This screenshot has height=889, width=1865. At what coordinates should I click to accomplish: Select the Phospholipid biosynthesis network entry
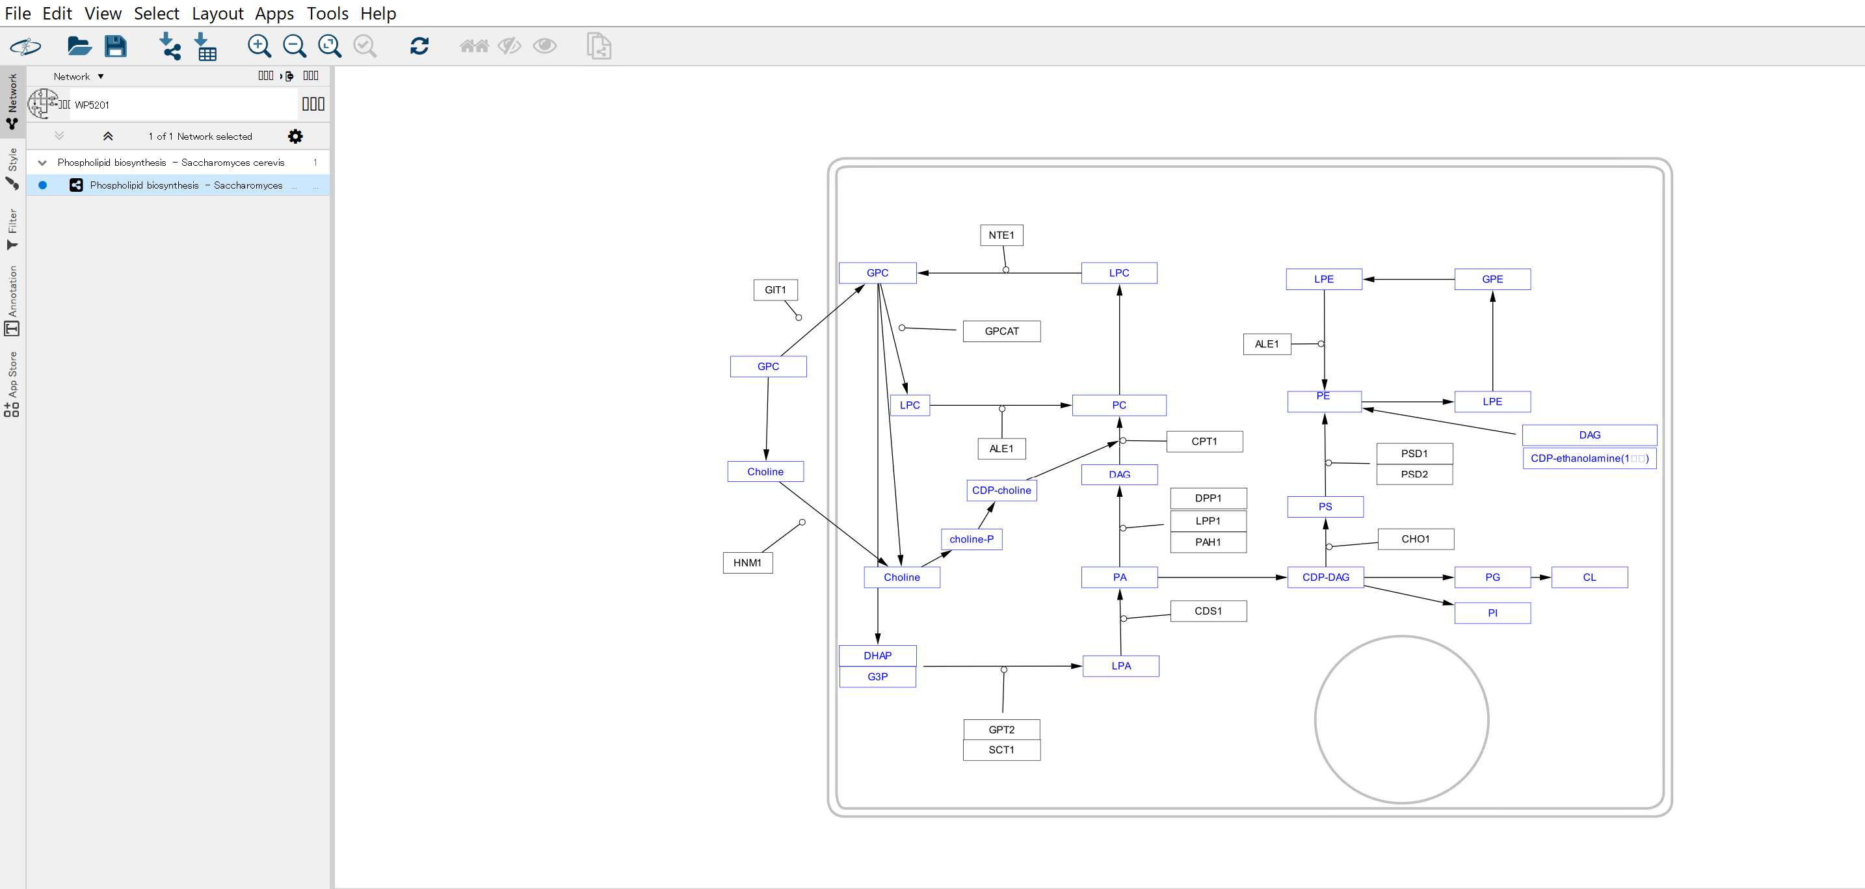point(186,185)
